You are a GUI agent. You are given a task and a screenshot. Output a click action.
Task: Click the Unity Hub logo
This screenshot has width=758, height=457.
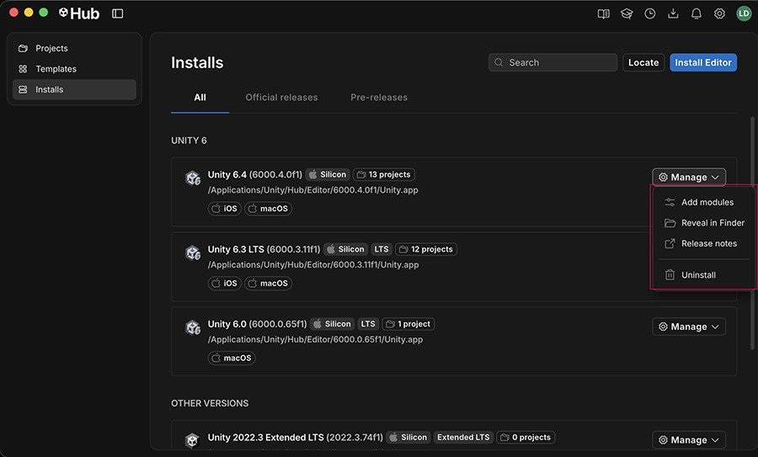(x=79, y=13)
